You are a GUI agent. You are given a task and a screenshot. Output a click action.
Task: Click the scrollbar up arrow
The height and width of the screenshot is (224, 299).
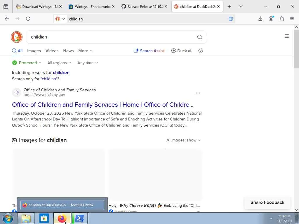click(296, 27)
